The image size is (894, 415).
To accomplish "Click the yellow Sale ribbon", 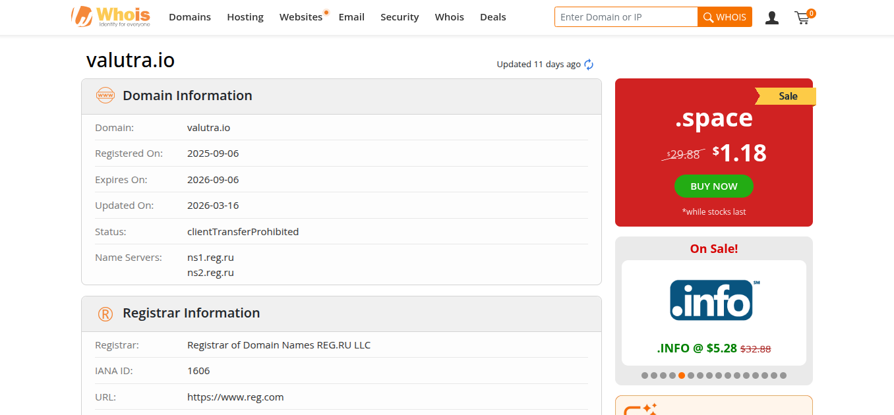I will [x=786, y=96].
